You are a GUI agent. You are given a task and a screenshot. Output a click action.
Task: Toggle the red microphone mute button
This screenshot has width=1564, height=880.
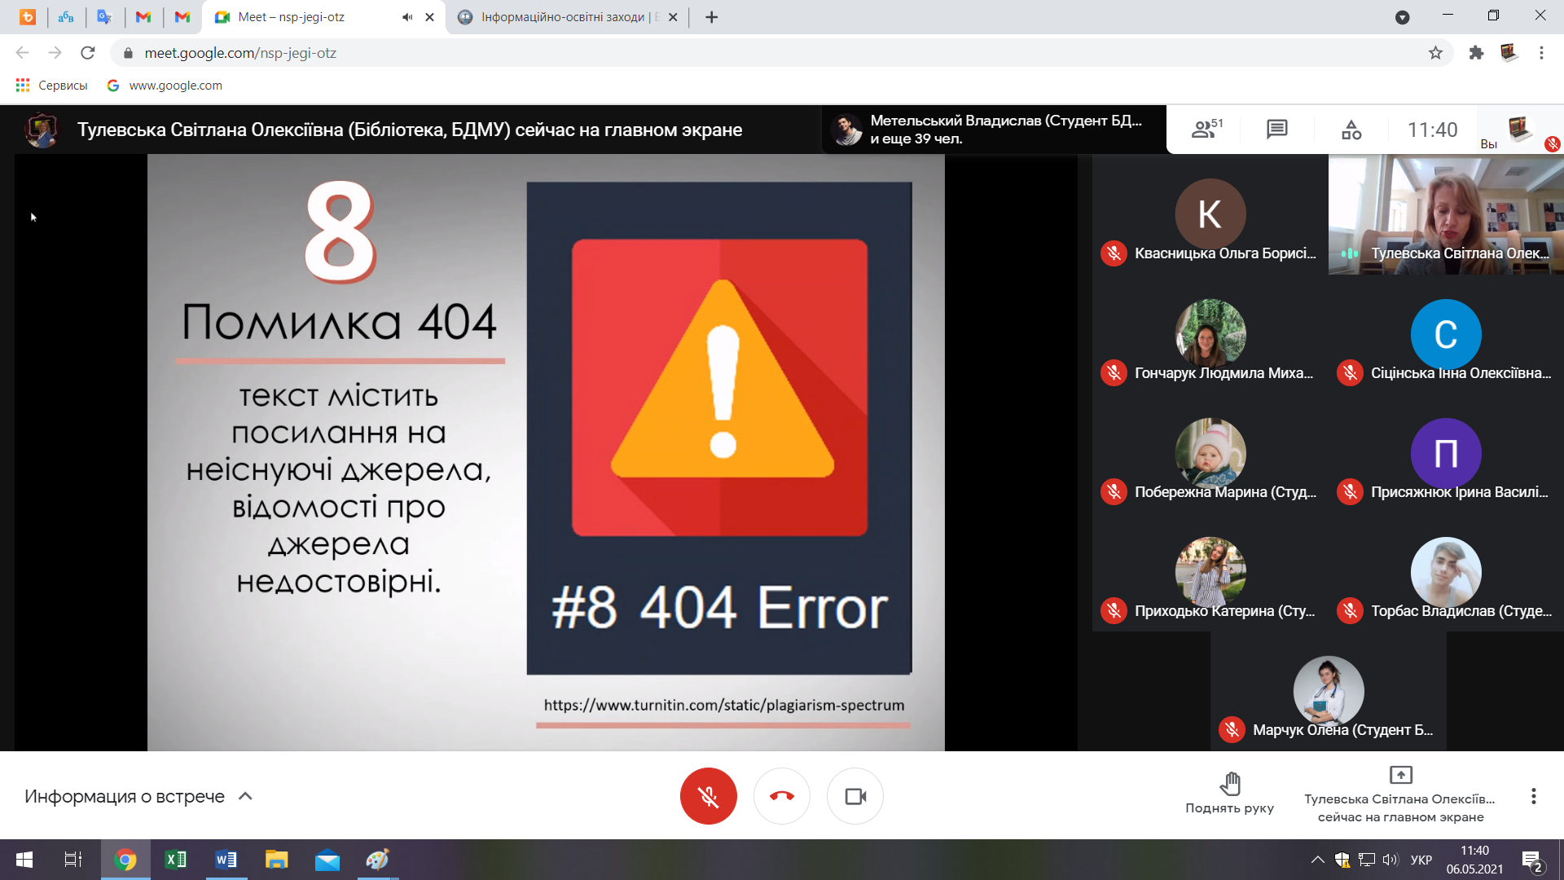point(708,796)
